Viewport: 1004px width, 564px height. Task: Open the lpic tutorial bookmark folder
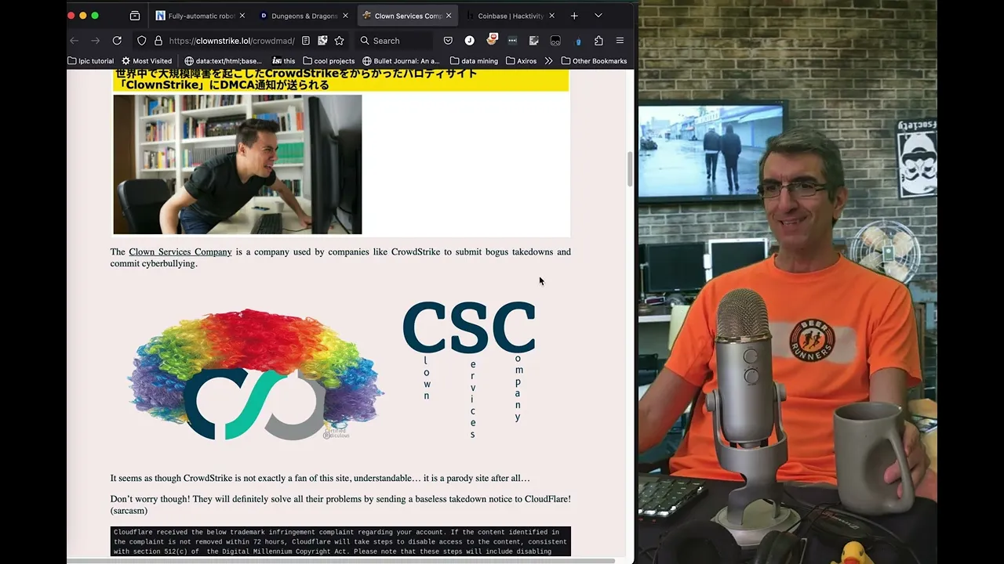coord(91,60)
